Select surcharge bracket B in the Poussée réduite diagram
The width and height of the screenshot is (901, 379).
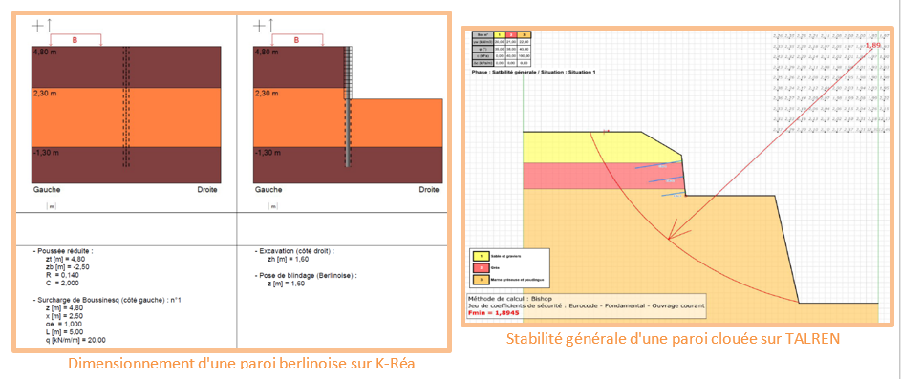click(75, 40)
